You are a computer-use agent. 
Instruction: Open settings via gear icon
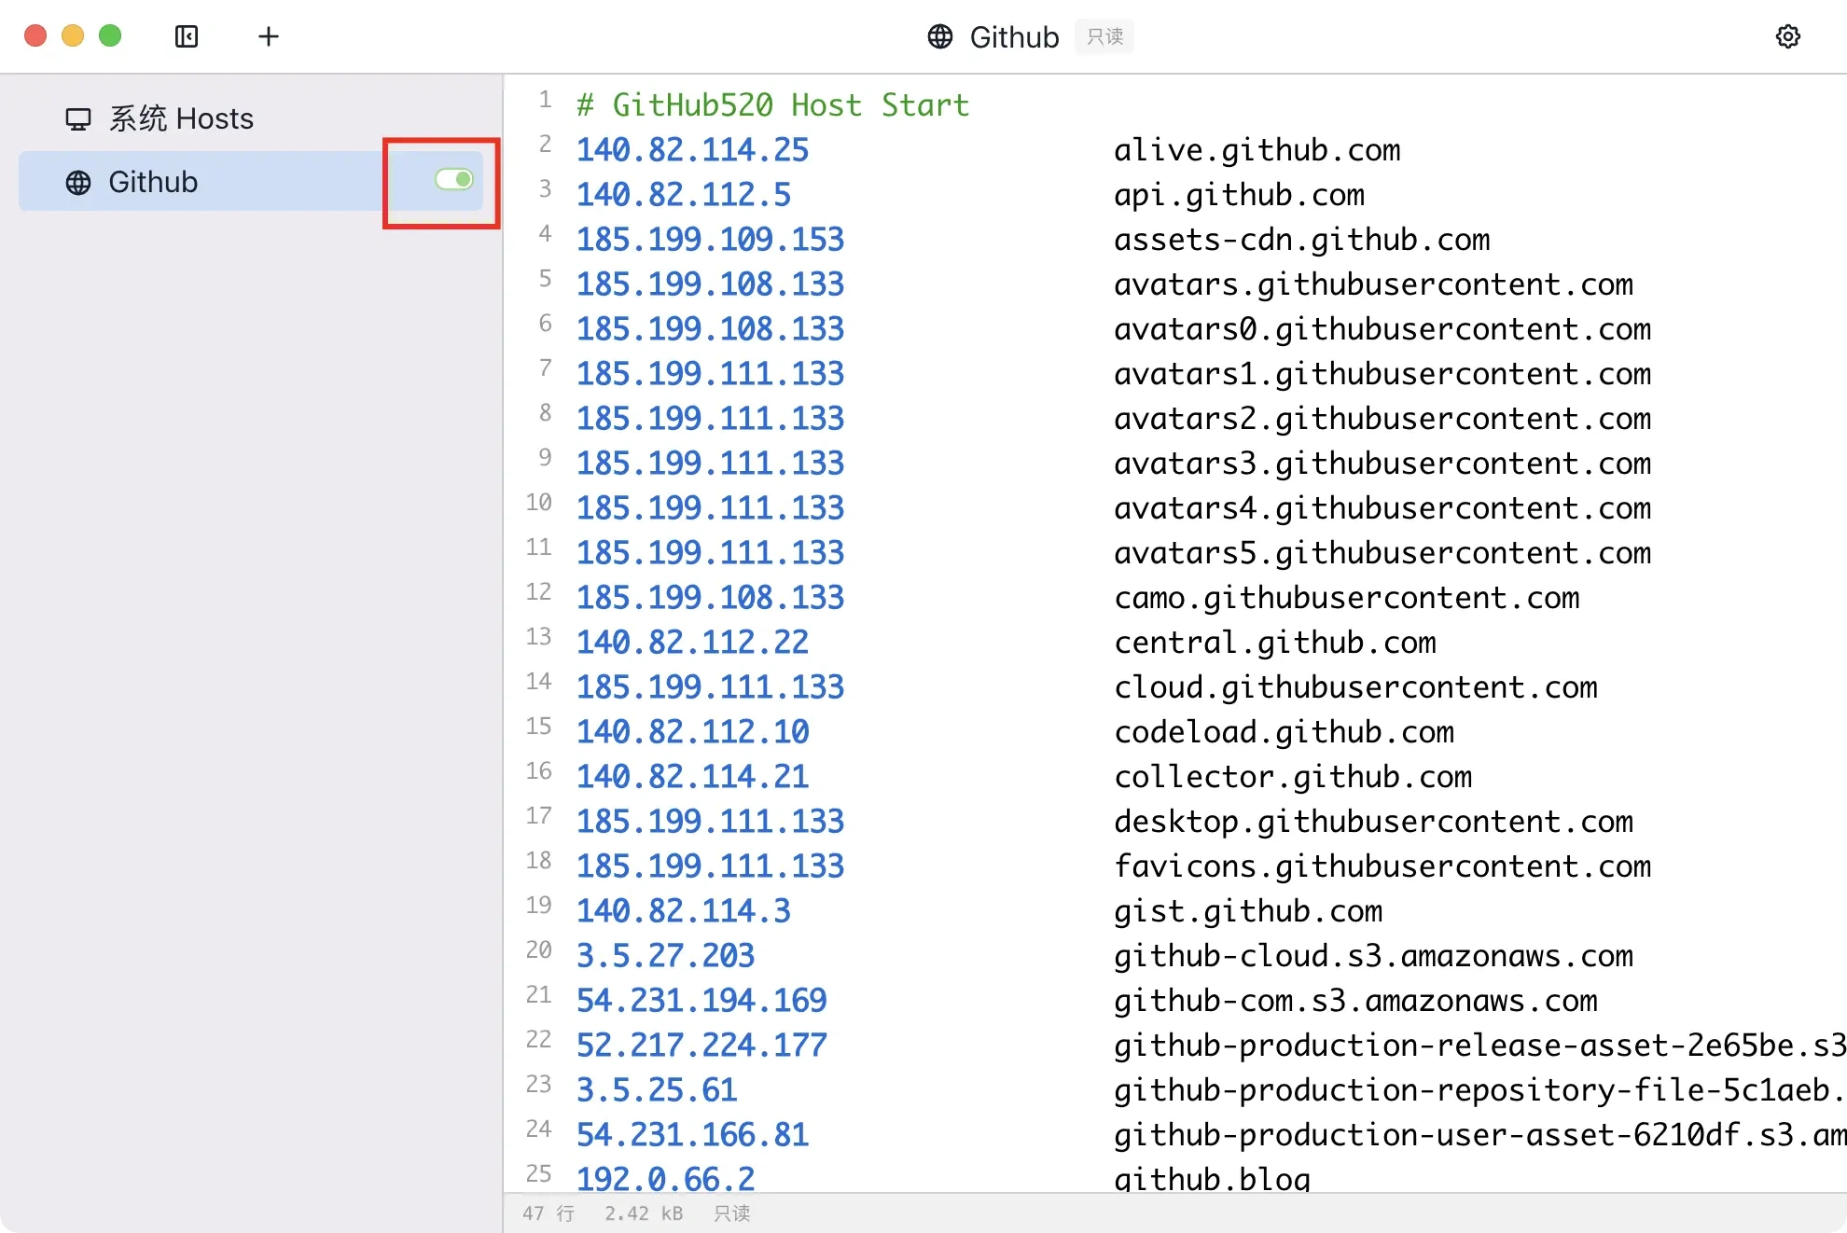coord(1787,36)
